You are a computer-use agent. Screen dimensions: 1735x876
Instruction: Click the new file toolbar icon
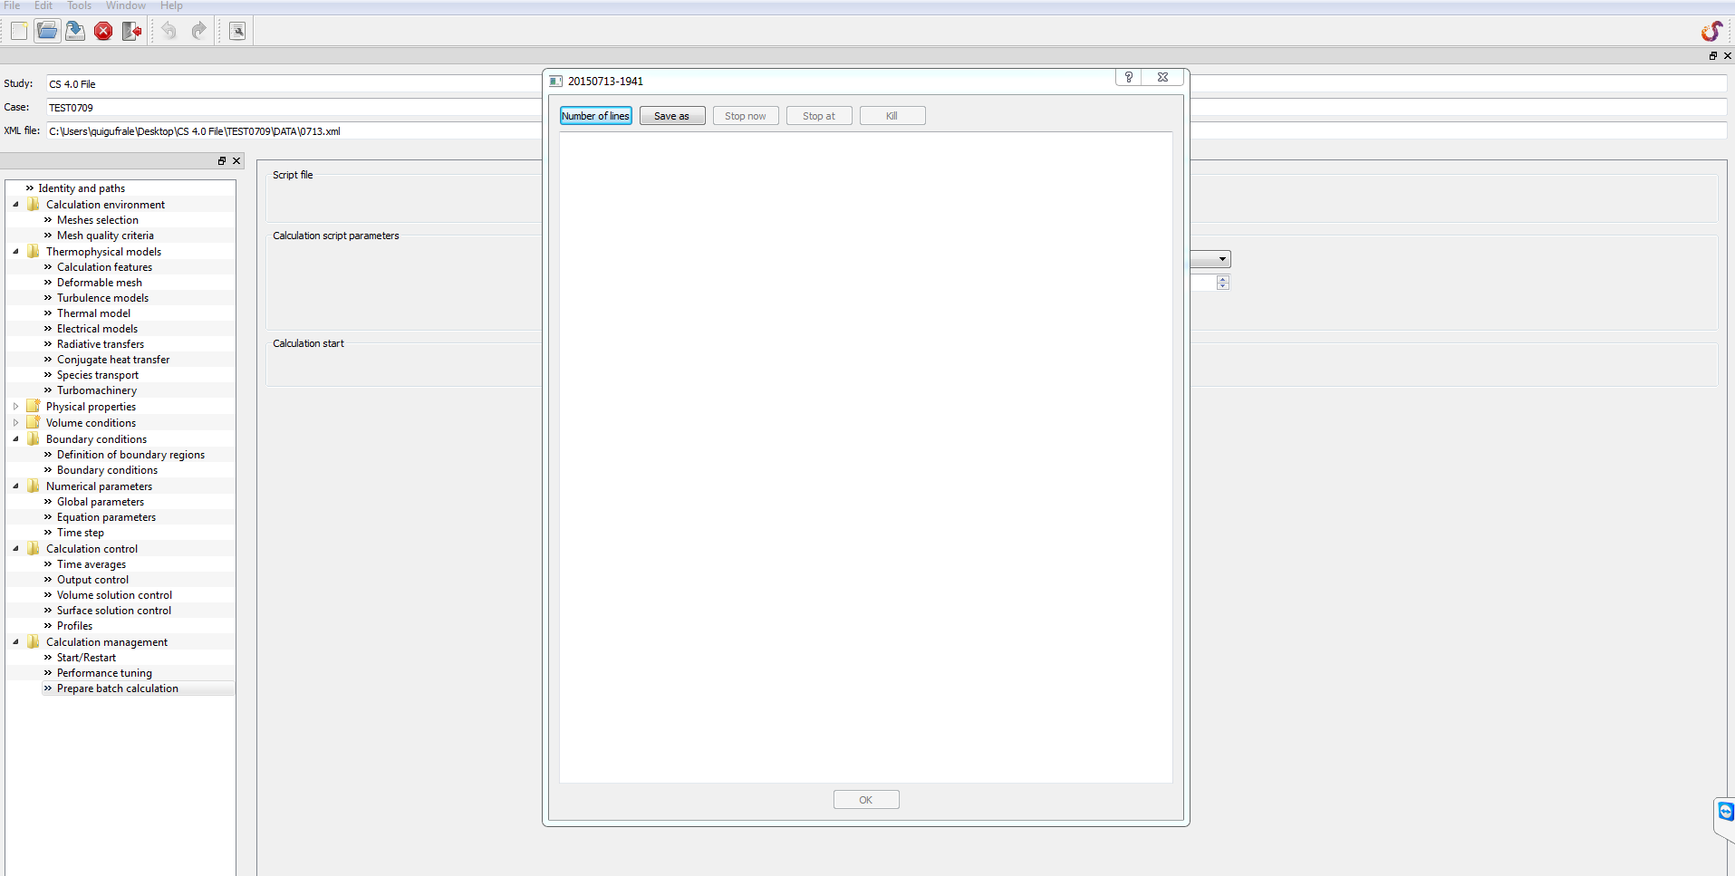click(x=19, y=32)
